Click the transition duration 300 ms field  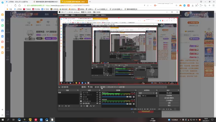point(149,96)
